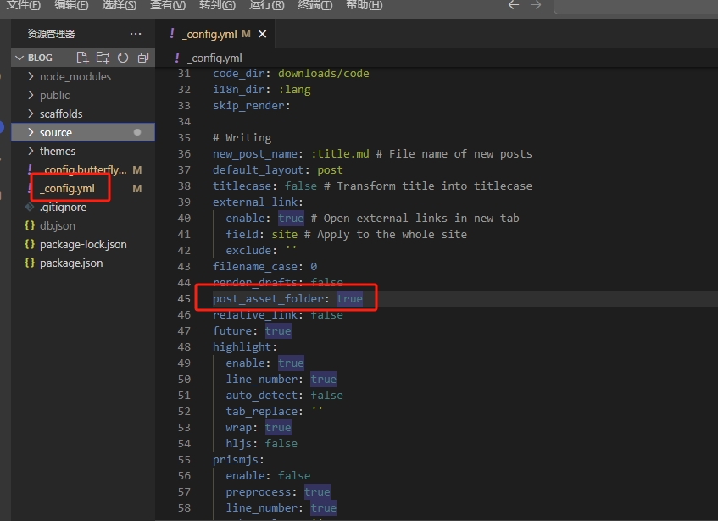The height and width of the screenshot is (521, 718).
Task: Click the YAML icon on the editor tab
Action: (x=172, y=33)
